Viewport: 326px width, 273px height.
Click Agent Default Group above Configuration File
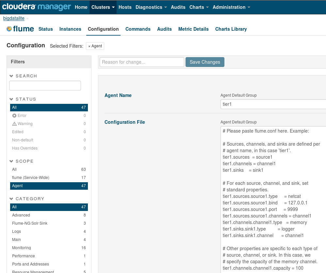click(x=238, y=122)
